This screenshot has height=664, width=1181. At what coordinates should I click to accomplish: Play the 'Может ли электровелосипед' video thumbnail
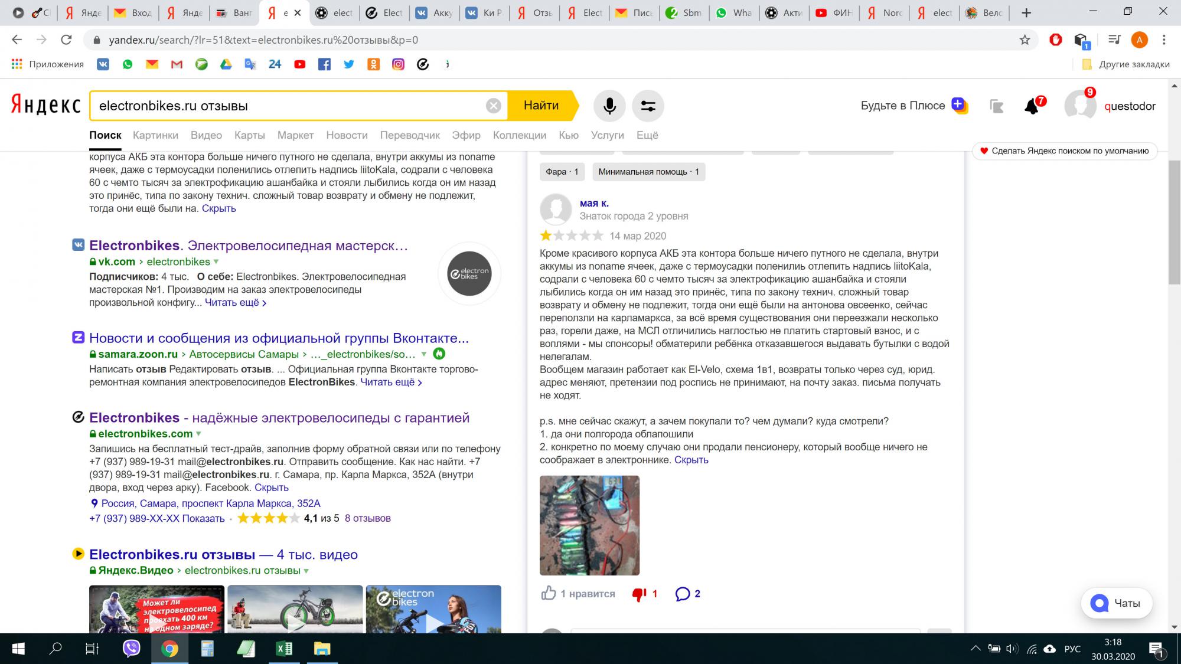(156, 609)
